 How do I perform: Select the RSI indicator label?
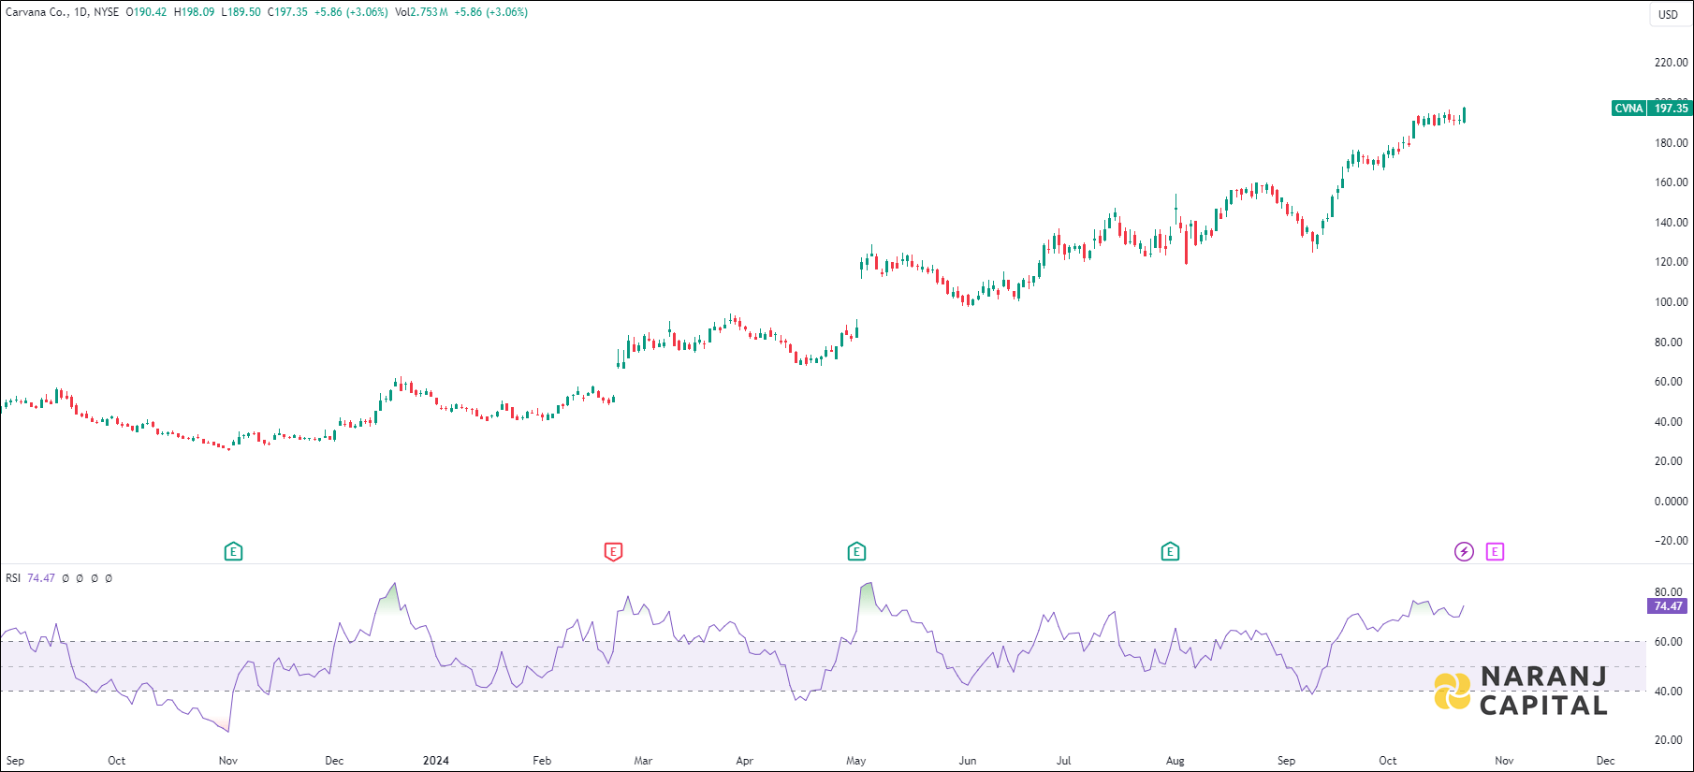[13, 578]
